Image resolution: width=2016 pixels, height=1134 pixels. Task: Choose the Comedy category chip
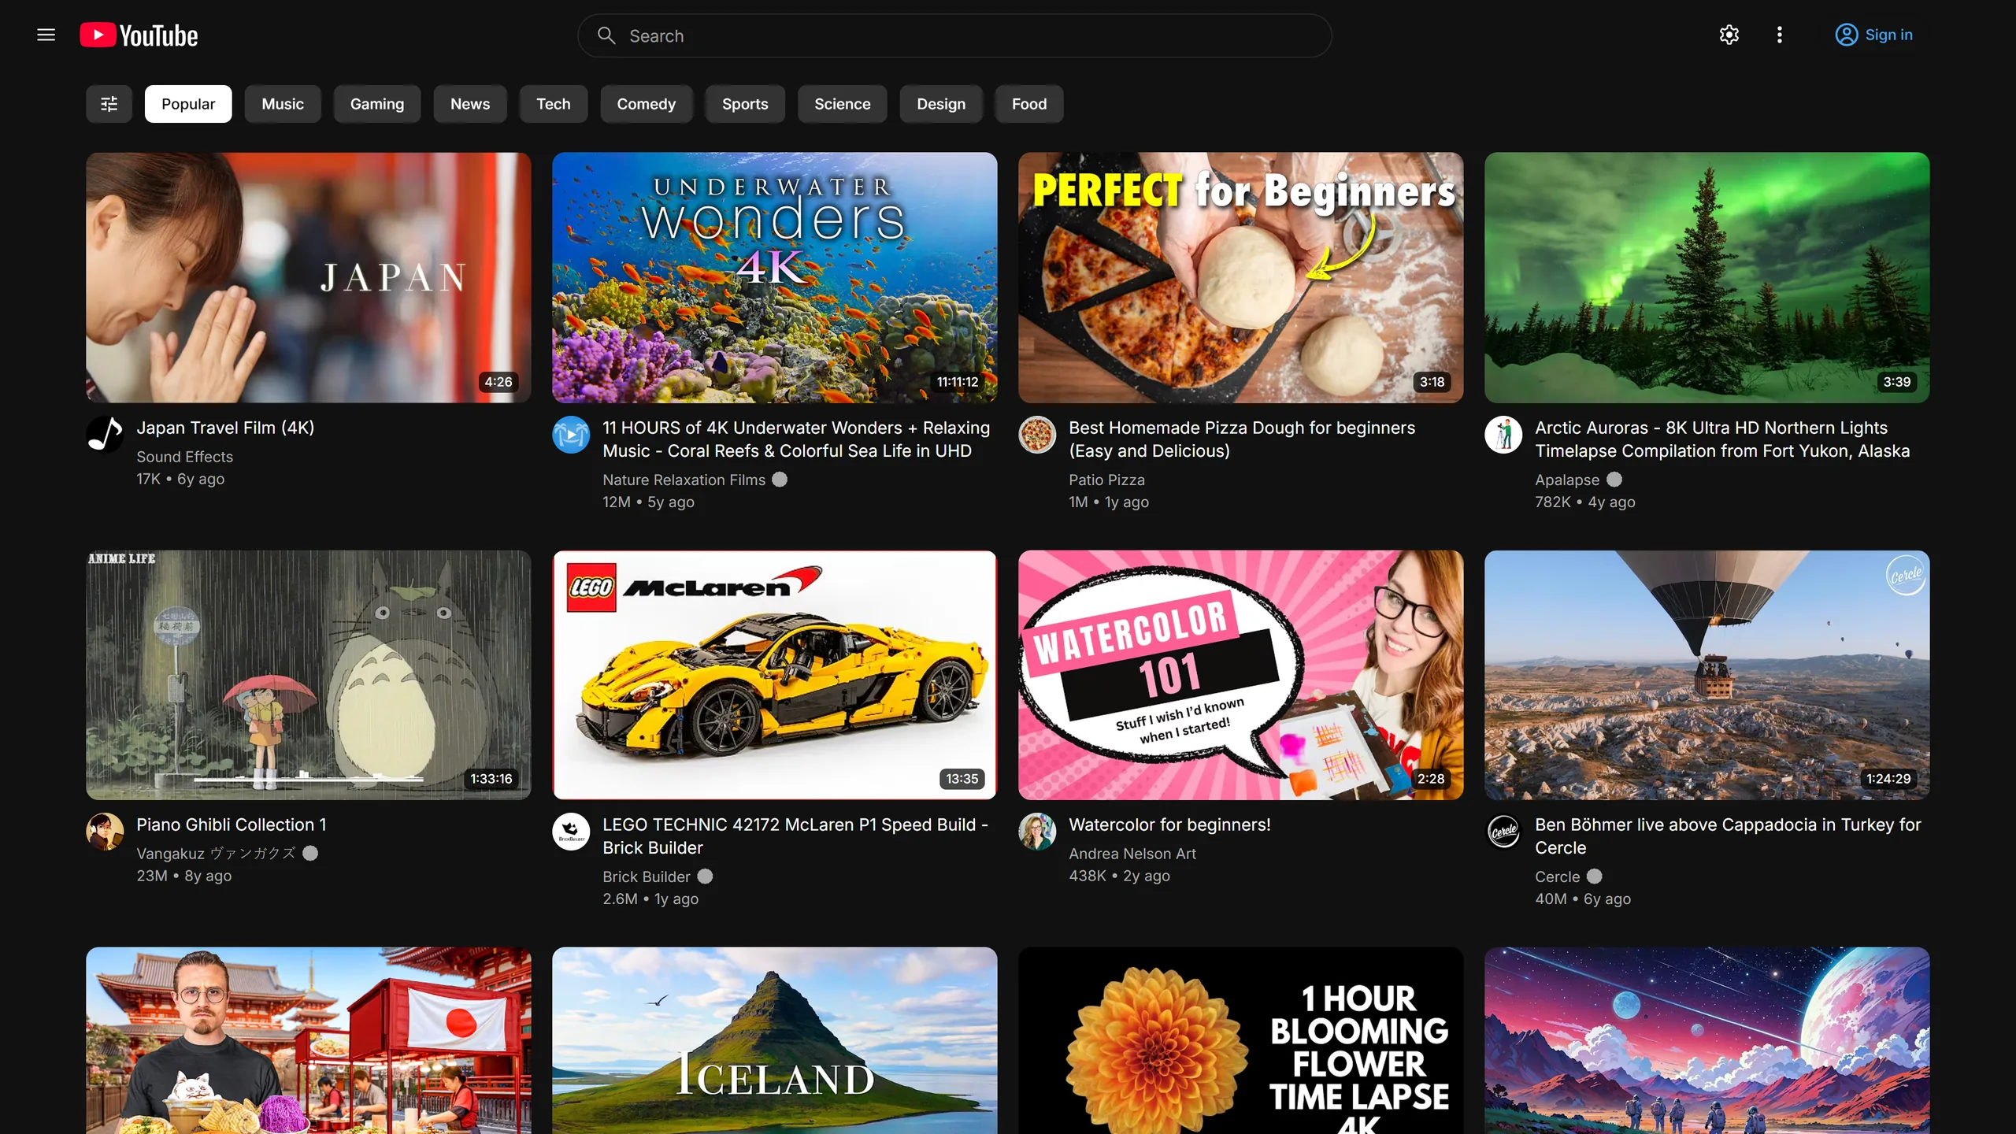point(647,104)
